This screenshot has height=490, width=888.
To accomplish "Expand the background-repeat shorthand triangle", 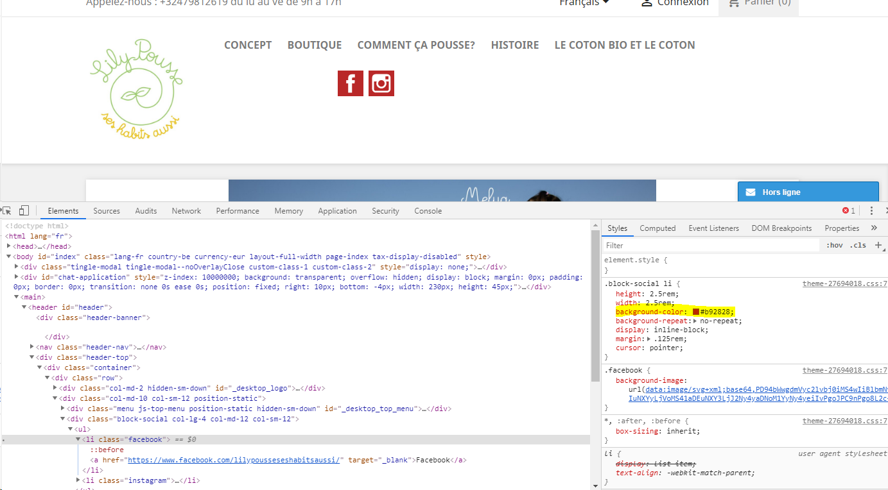I will coord(695,321).
